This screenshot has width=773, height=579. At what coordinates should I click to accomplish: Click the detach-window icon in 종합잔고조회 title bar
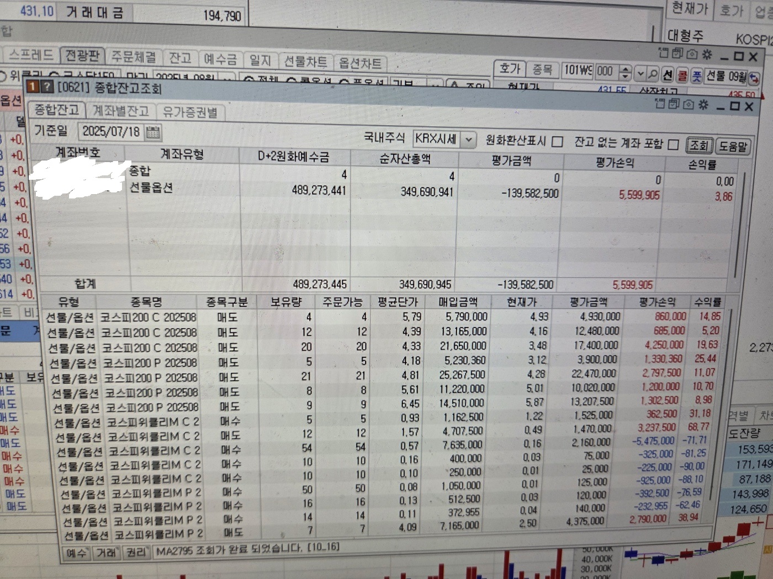660,103
